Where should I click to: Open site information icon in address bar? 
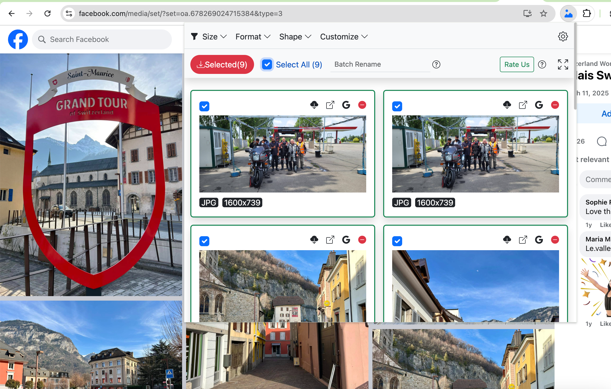click(x=69, y=13)
